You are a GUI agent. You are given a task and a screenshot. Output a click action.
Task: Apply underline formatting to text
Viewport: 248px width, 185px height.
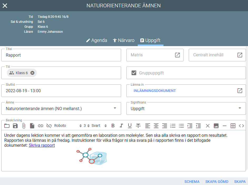coord(130,126)
